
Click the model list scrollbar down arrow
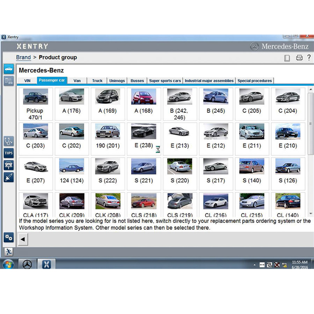[310, 214]
